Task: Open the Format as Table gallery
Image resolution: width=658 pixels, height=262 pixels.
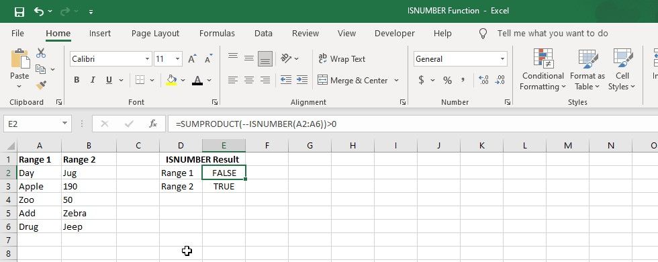Action: 587,70
